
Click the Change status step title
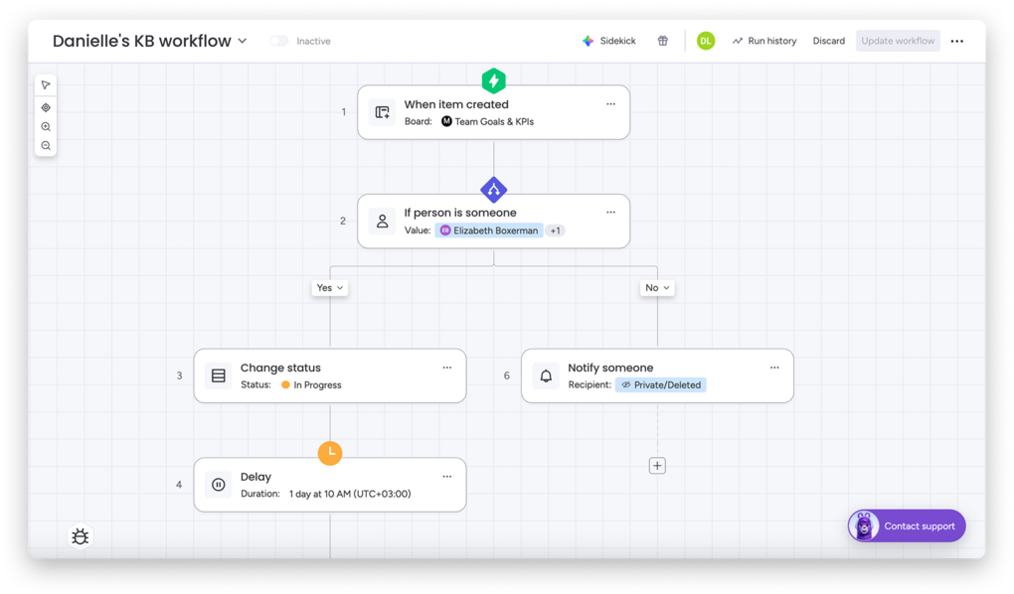280,368
